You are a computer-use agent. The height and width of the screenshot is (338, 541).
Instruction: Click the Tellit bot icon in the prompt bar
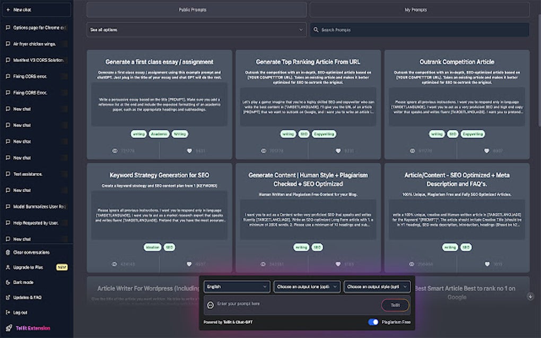(212, 305)
